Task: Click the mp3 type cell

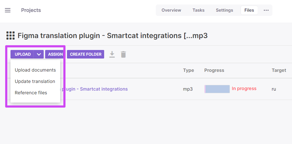Action: tap(188, 89)
